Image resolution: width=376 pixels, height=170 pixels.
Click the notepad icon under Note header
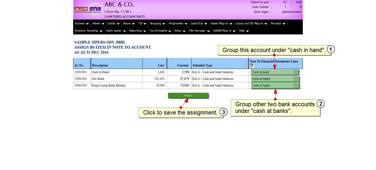tap(251, 65)
